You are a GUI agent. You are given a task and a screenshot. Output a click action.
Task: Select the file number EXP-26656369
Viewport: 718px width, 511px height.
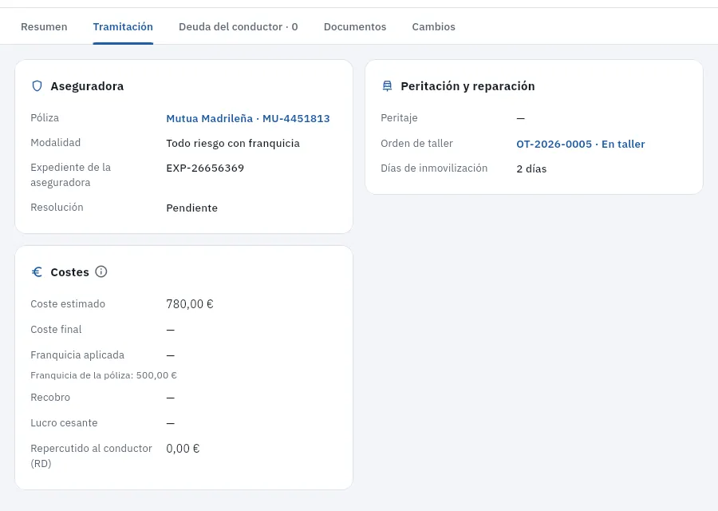click(x=205, y=168)
